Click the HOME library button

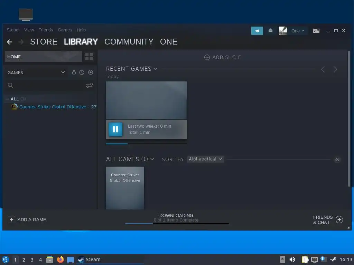(x=43, y=57)
